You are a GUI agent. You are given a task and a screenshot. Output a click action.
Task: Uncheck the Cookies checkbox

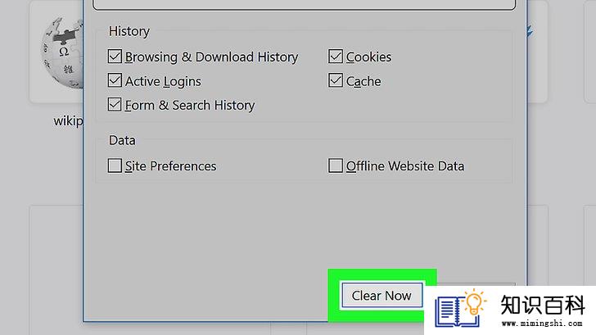(336, 57)
